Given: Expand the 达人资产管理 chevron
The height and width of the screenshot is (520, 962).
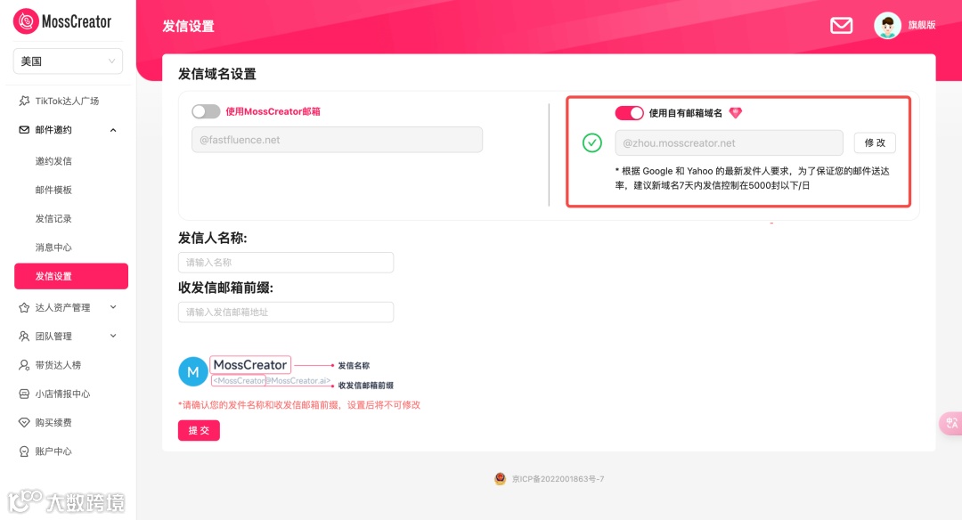Looking at the screenshot, I should click(x=113, y=307).
